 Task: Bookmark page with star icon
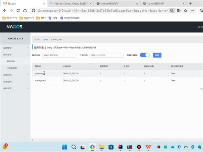pyautogui.click(x=185, y=11)
